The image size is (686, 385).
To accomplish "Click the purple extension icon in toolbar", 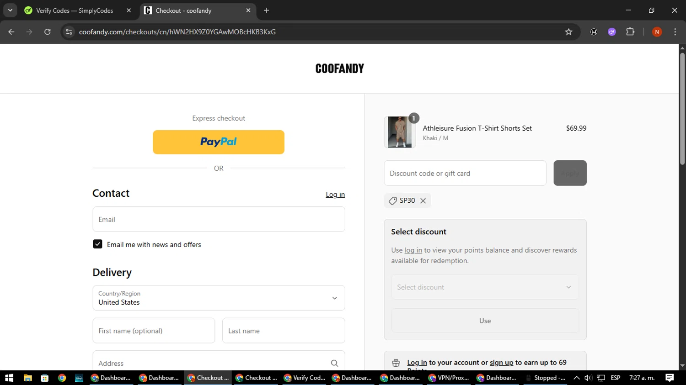I will 612,32.
